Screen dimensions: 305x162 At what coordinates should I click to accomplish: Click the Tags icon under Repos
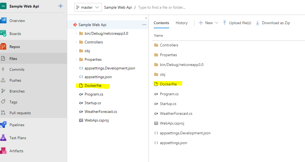[3, 102]
